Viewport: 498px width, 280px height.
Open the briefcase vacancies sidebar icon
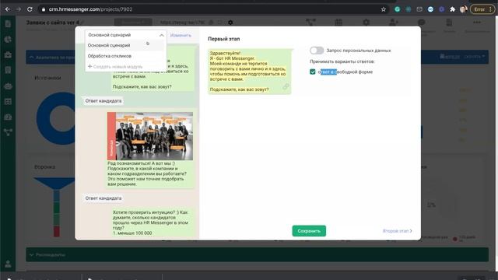pos(8,54)
